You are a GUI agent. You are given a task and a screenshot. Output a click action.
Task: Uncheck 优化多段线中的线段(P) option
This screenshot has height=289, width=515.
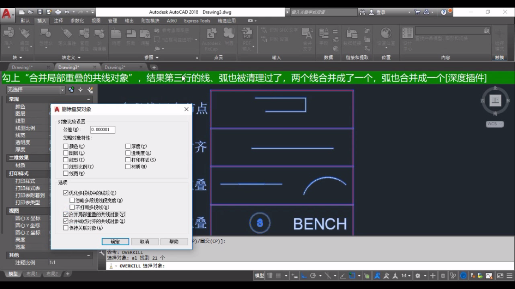click(x=66, y=193)
